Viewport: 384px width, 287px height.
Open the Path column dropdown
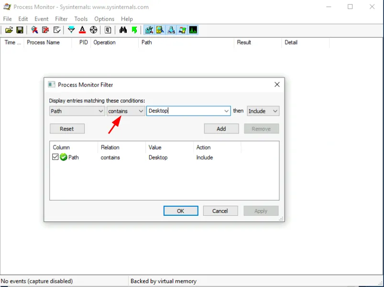[x=77, y=111]
